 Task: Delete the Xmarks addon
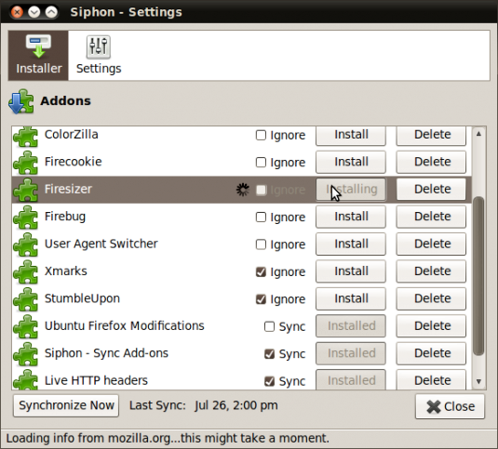431,271
